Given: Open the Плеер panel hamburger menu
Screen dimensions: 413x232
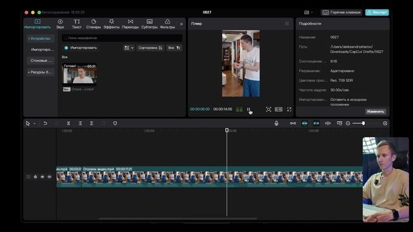Looking at the screenshot, I should point(287,24).
